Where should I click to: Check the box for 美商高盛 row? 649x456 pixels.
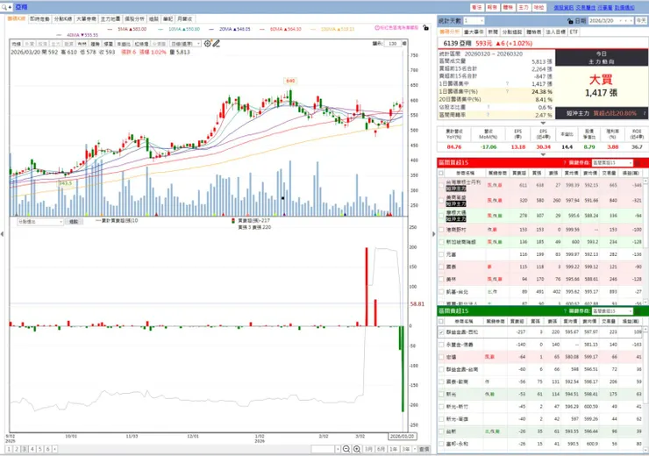tap(441, 201)
